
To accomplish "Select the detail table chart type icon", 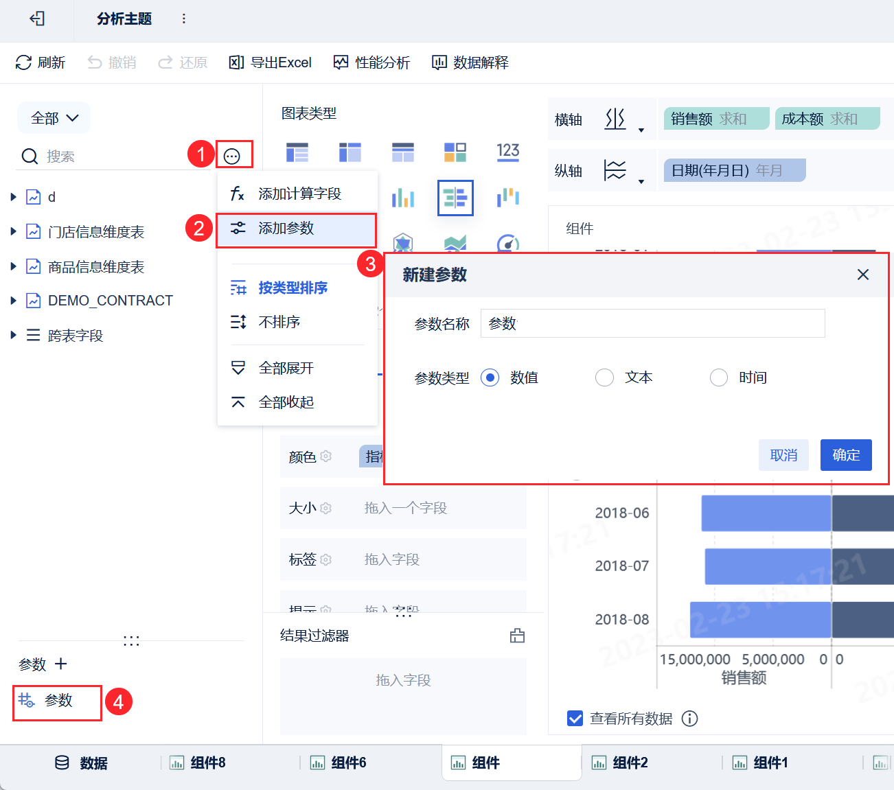I will pyautogui.click(x=403, y=152).
